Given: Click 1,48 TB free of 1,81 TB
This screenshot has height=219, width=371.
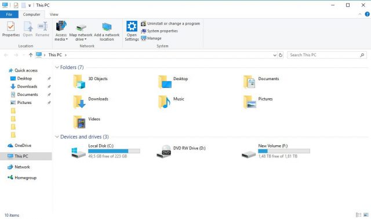Looking at the screenshot, I should click(278, 156).
